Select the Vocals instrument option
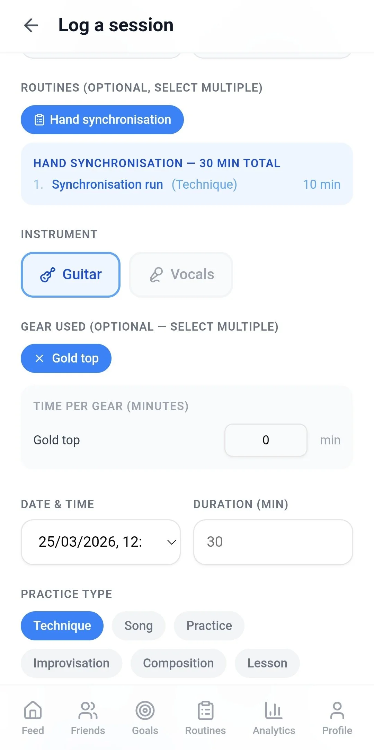This screenshot has width=374, height=750. click(x=181, y=274)
